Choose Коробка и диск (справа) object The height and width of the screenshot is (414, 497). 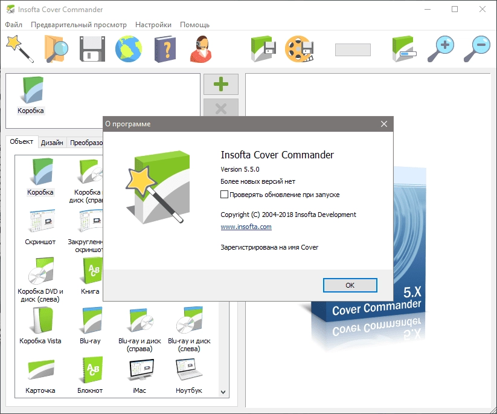tap(87, 181)
